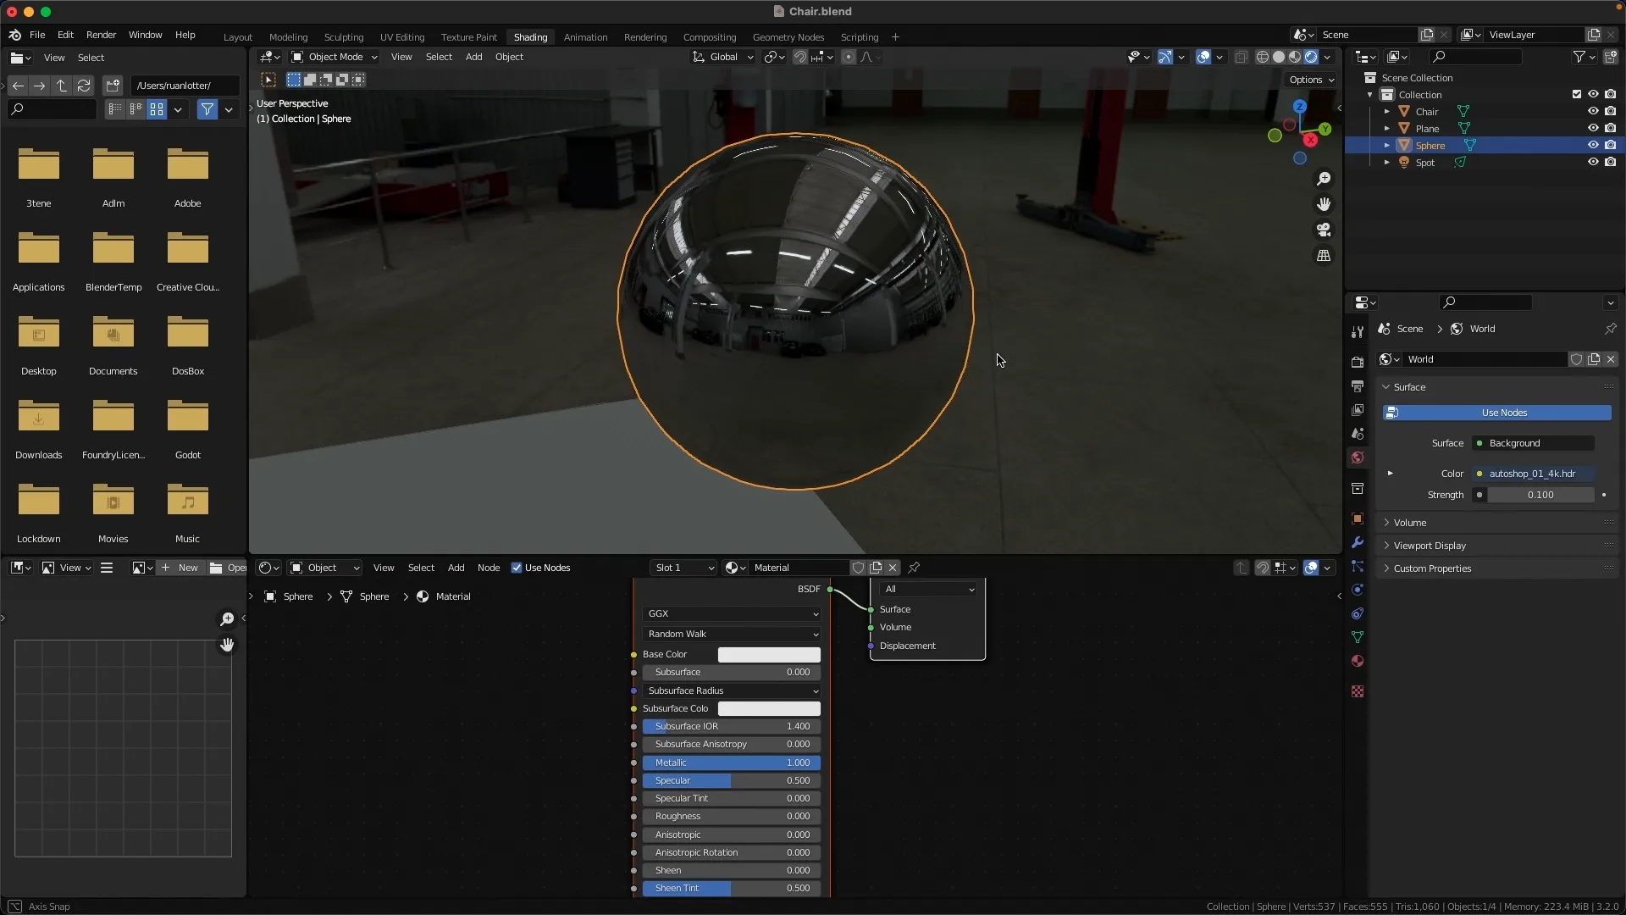Open the Render menu
The height and width of the screenshot is (915, 1626).
[101, 35]
